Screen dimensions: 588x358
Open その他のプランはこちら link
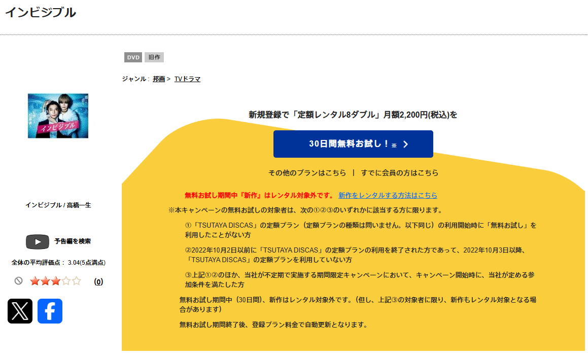coord(307,173)
